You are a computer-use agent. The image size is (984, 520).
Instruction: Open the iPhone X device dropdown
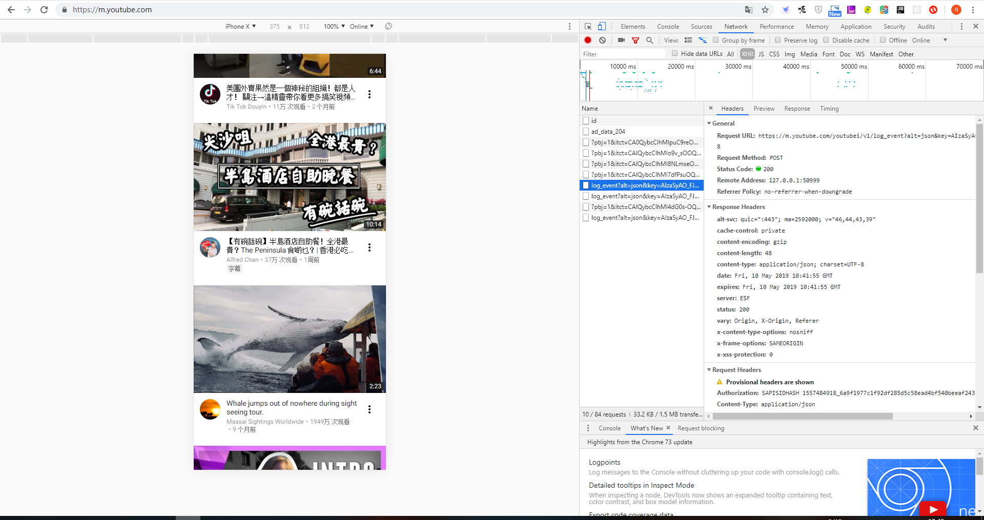[x=240, y=26]
